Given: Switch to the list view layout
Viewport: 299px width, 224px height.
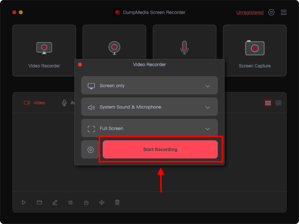Looking at the screenshot, I should (278, 103).
